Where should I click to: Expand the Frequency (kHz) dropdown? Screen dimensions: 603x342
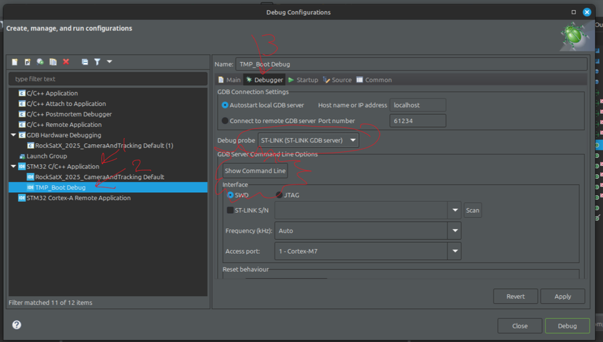[x=455, y=231]
